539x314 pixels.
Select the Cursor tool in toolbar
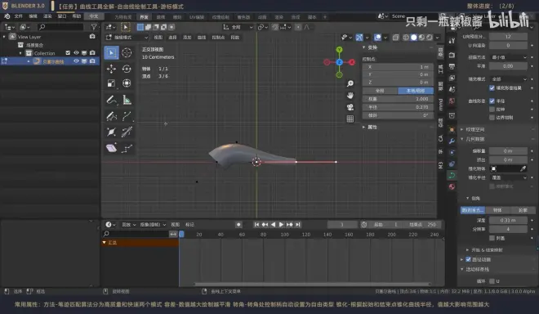127,52
